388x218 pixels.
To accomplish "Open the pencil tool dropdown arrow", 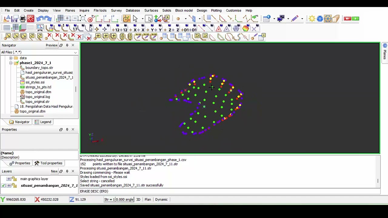I will tap(302, 19).
